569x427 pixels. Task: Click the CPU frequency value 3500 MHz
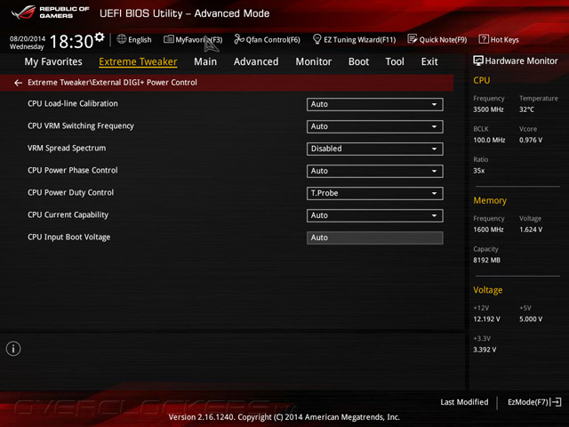[488, 109]
